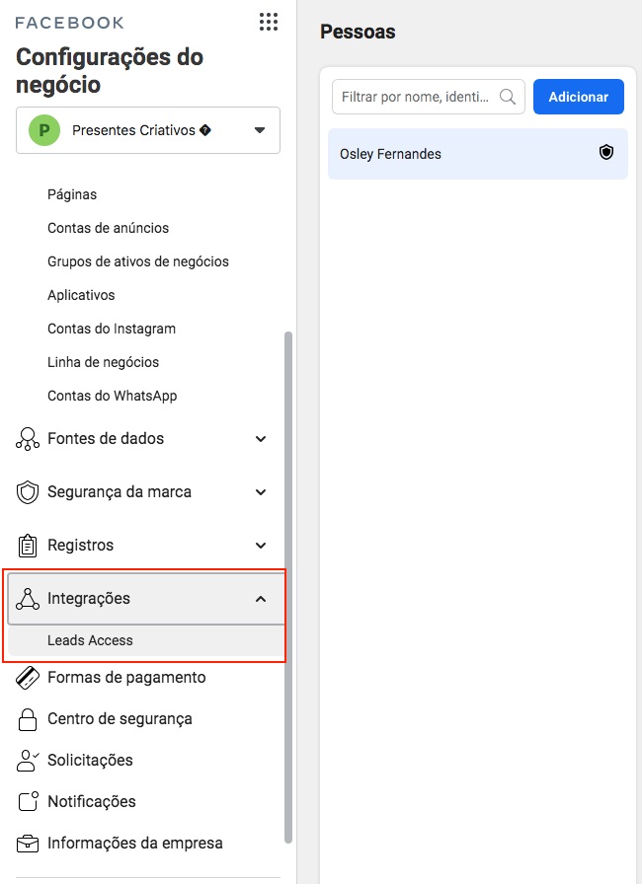642x884 pixels.
Task: Click the Formas de pagamento card icon
Action: click(28, 678)
